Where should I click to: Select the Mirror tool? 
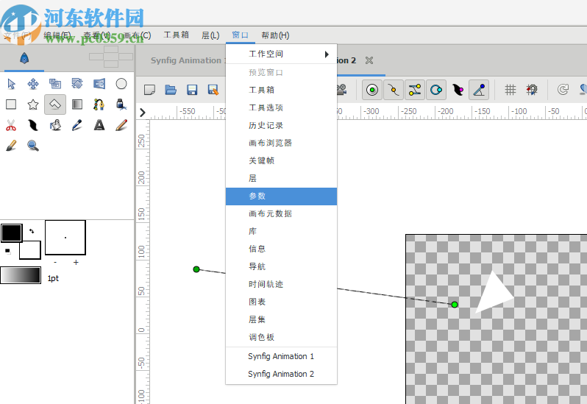tap(99, 84)
